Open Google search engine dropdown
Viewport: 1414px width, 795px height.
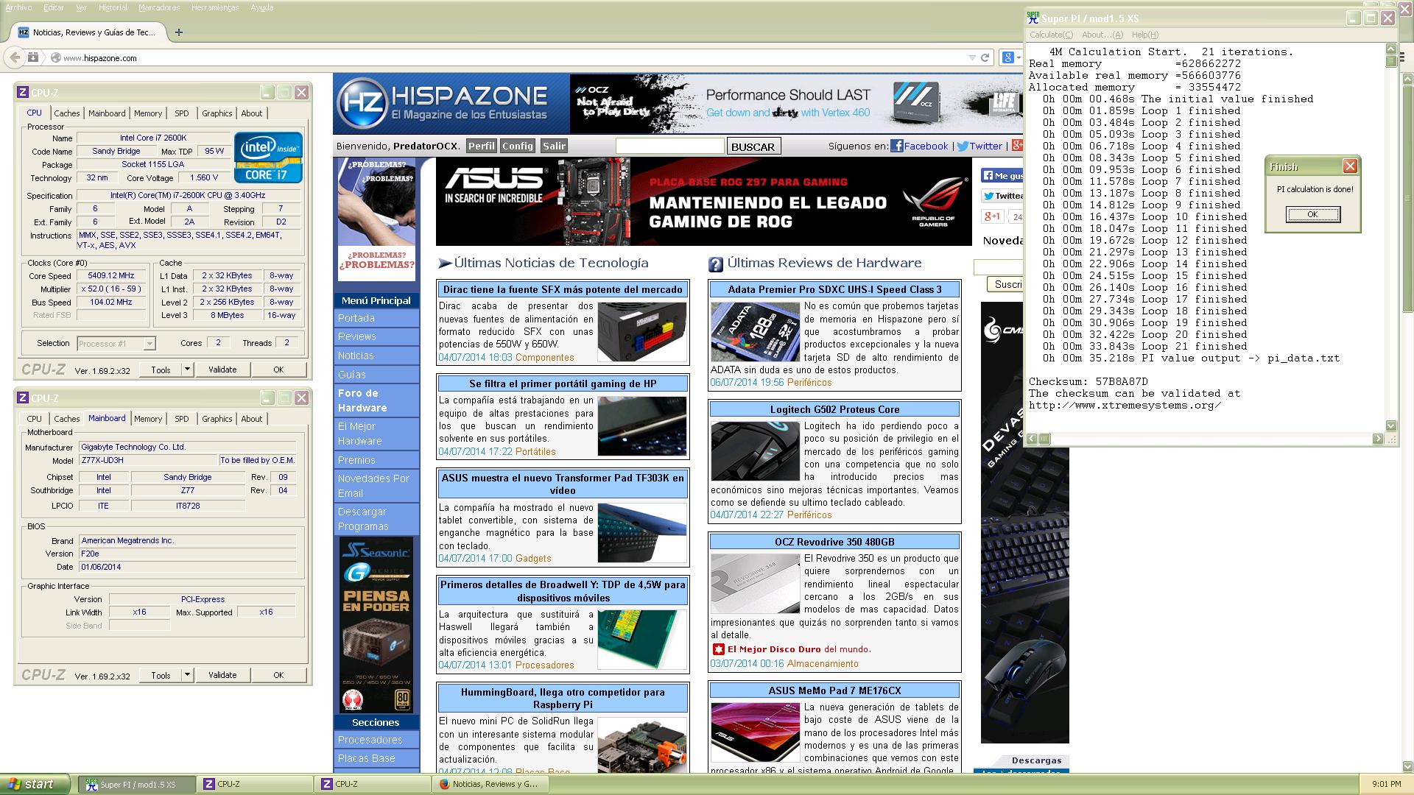tap(1013, 57)
